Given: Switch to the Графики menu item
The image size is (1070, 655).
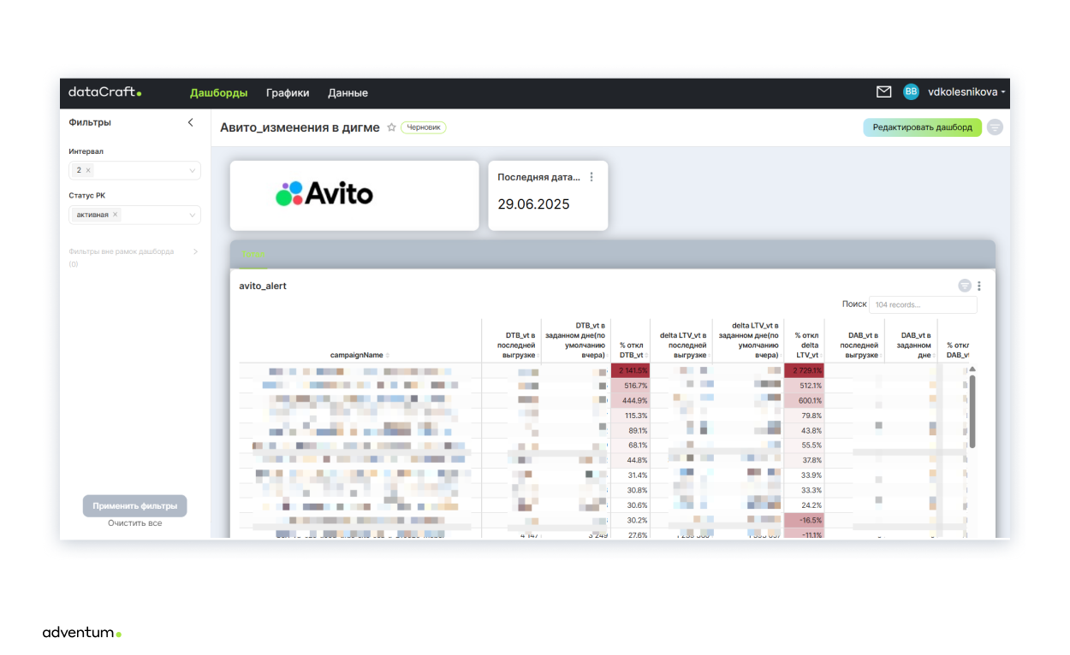Looking at the screenshot, I should coord(288,92).
